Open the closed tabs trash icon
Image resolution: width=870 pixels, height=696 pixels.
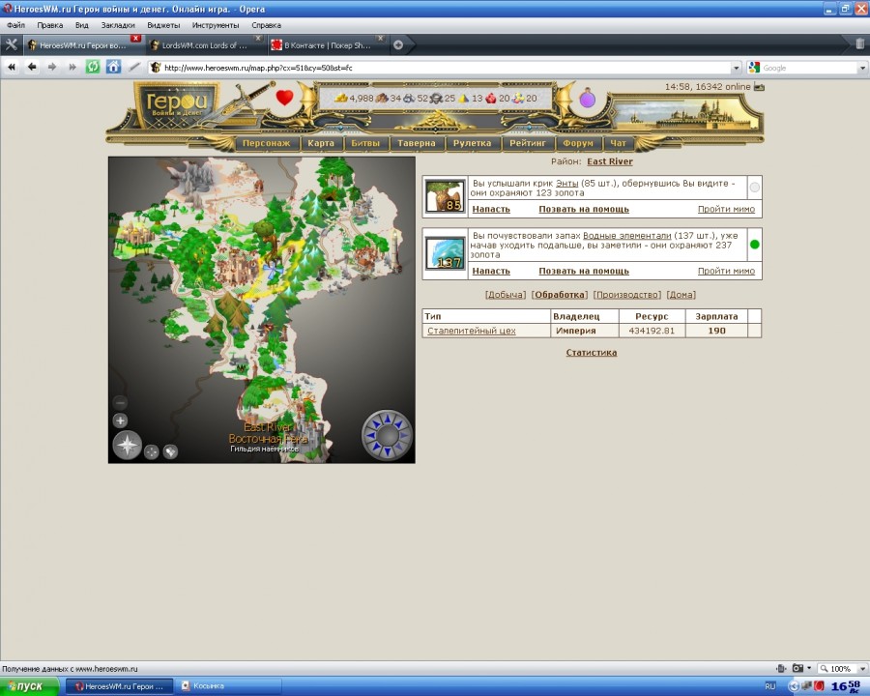(x=859, y=43)
